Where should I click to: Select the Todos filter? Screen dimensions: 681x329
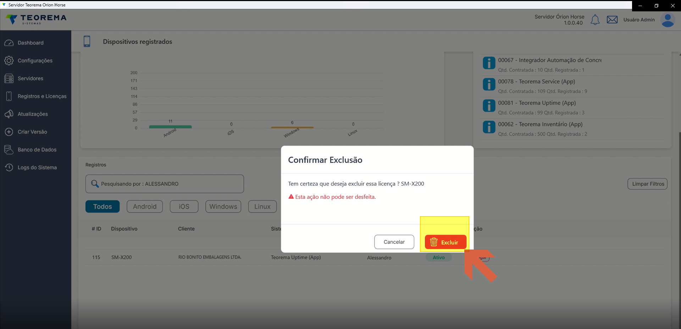(103, 207)
